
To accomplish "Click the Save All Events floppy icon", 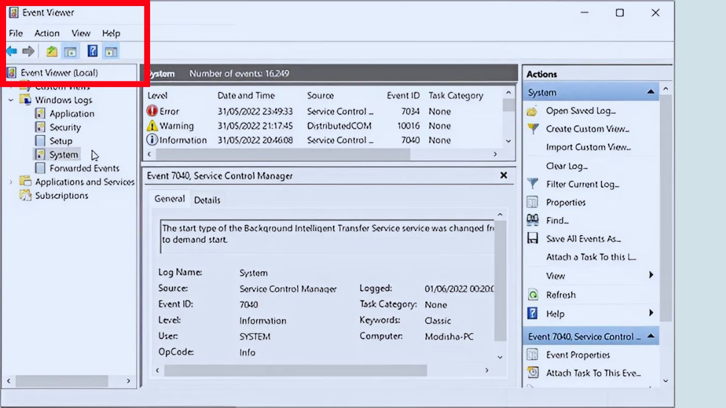I will pyautogui.click(x=532, y=238).
